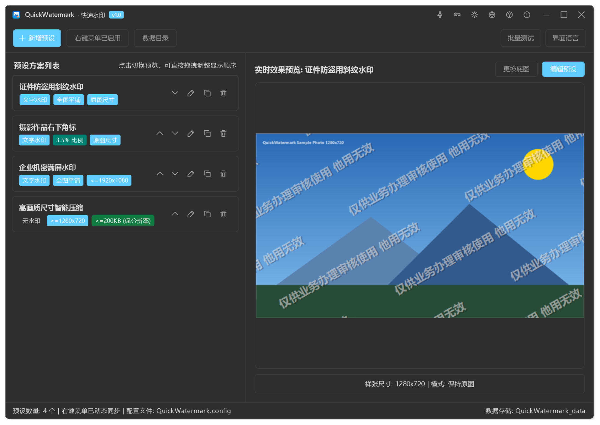600x425 pixels.
Task: Delete the 高画质尺寸智能压缩 preset
Action: point(223,214)
